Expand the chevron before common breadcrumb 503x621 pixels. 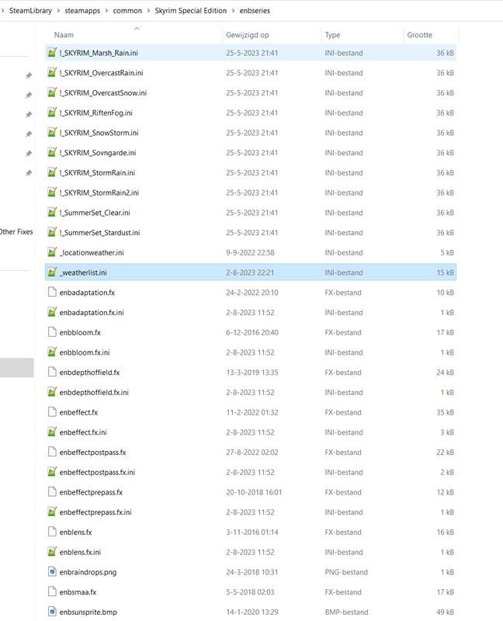click(x=107, y=11)
